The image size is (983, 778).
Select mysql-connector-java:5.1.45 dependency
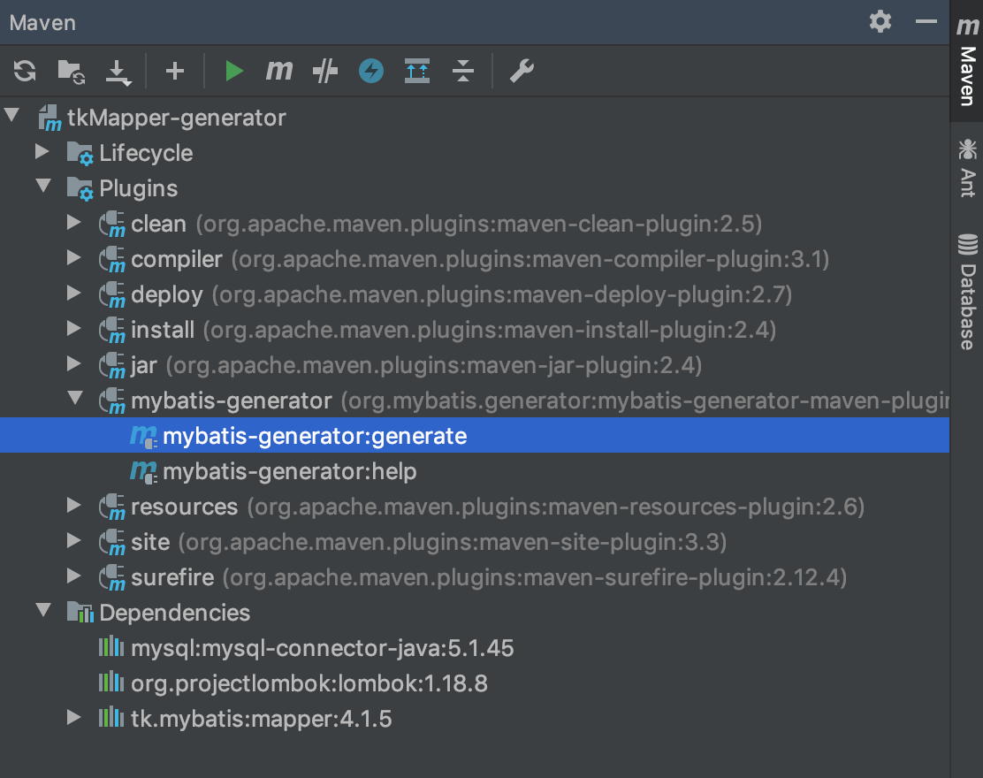pyautogui.click(x=475, y=648)
